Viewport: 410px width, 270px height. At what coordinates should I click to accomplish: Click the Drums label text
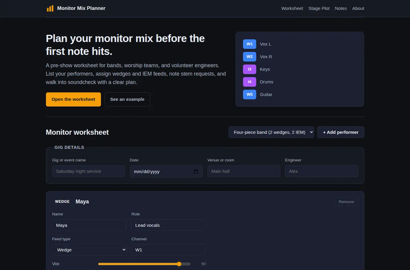(x=266, y=82)
